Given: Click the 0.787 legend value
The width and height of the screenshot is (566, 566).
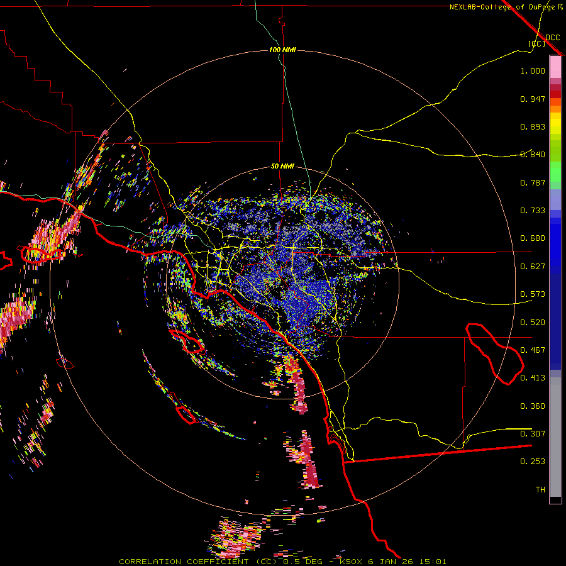Looking at the screenshot, I should click(x=533, y=182).
